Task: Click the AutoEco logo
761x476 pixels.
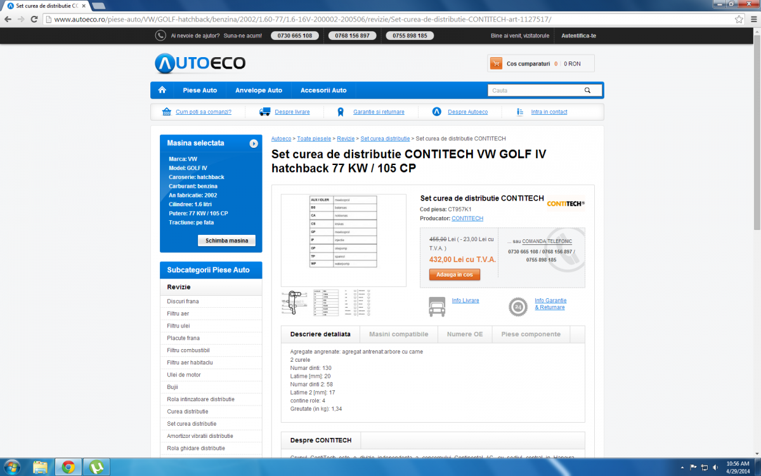Action: [200, 63]
